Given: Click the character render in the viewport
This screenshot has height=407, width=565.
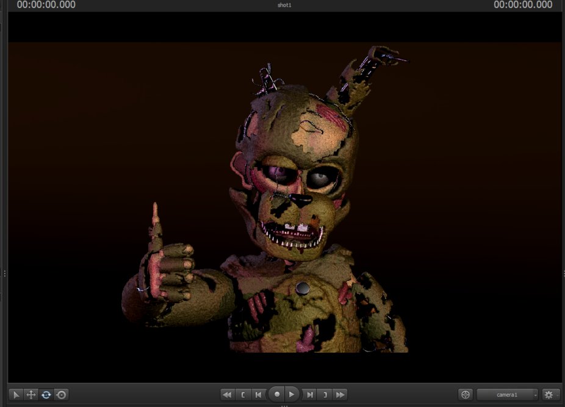Looking at the screenshot, I should 265,200.
